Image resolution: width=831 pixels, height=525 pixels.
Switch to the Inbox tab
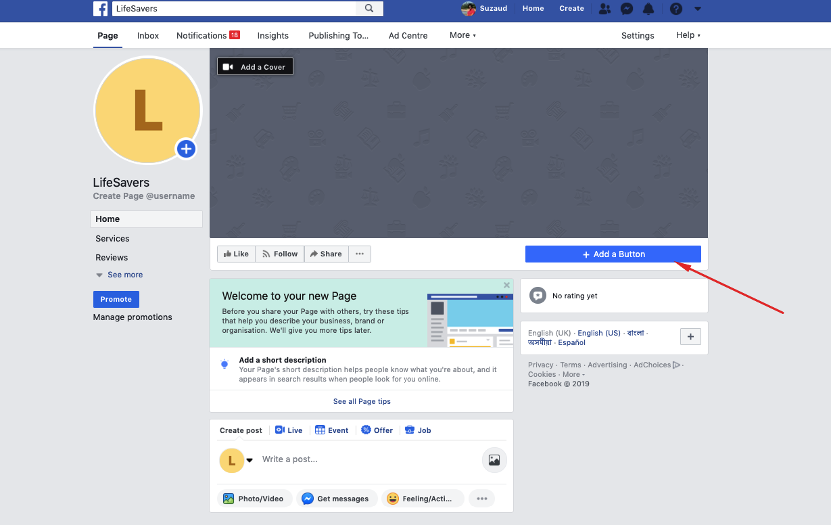point(147,35)
